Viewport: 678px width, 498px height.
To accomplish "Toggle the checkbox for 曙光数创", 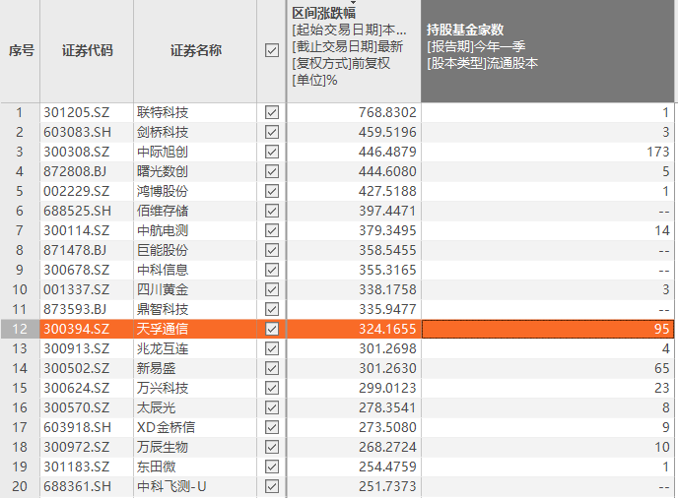I will (x=272, y=171).
